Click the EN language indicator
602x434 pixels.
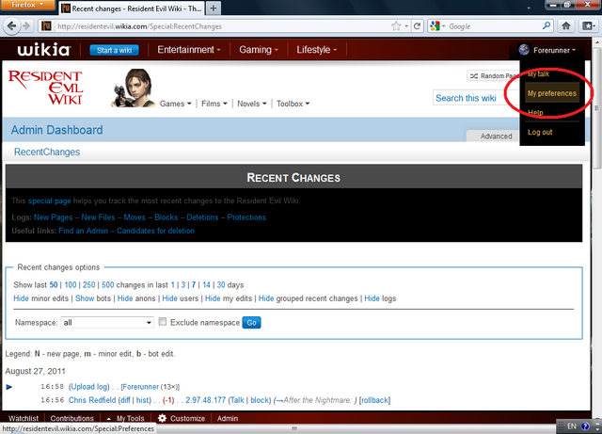571,426
